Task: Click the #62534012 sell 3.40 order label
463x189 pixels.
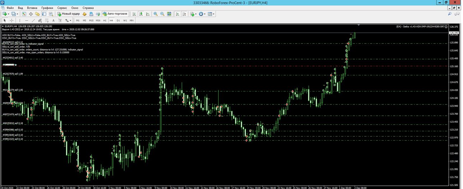Action: (13, 57)
